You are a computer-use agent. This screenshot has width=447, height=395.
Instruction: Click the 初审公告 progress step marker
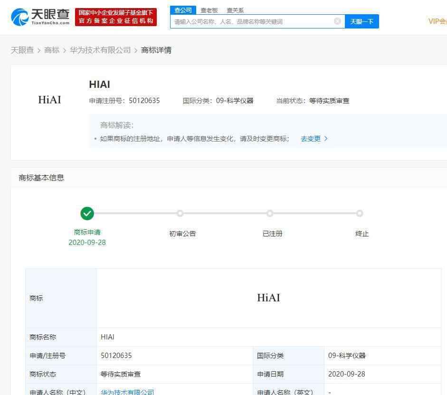coord(180,213)
